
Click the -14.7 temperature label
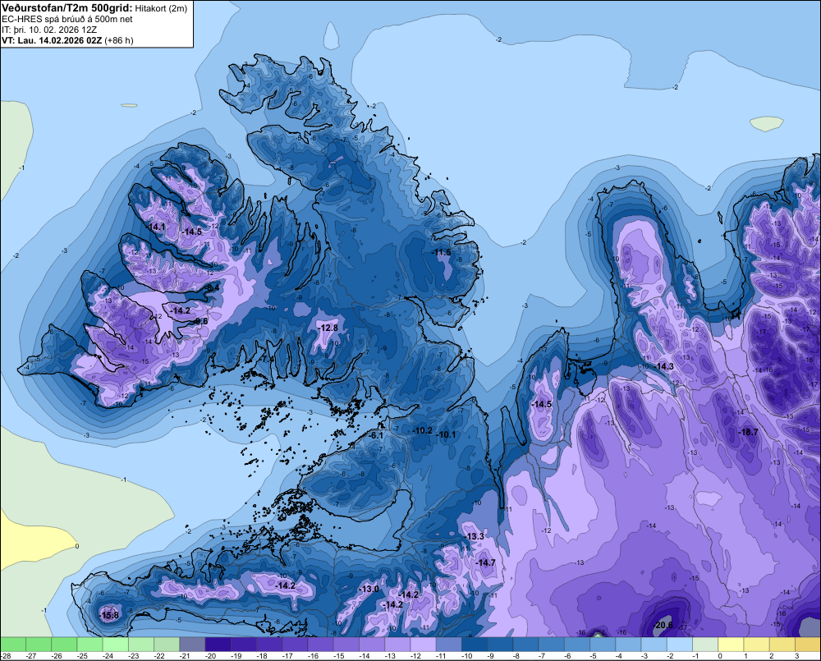click(x=485, y=562)
